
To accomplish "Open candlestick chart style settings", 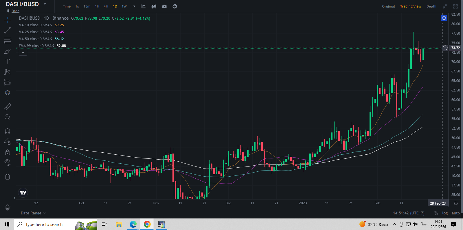I will (154, 6).
